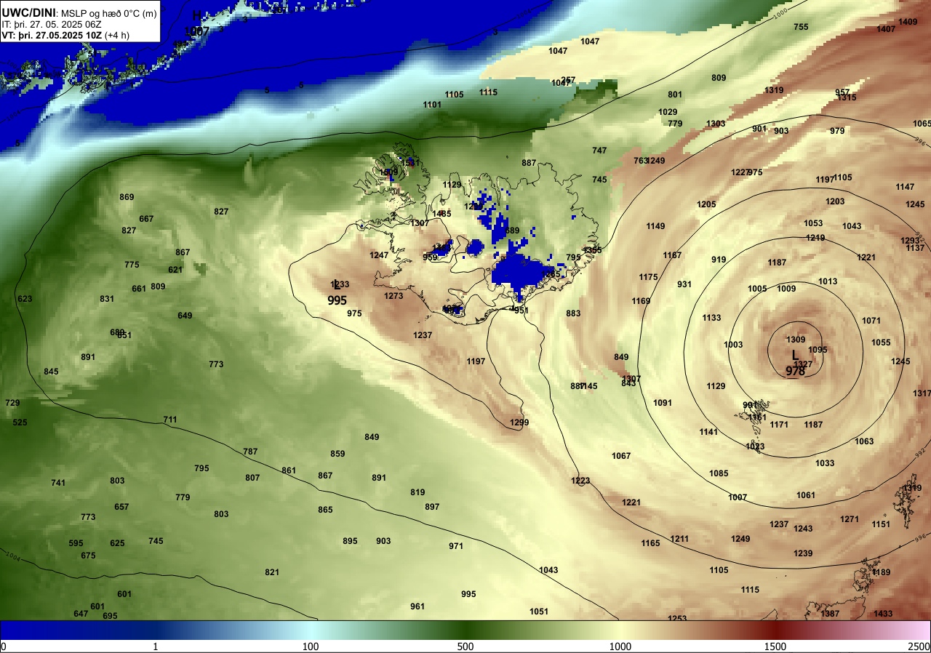The width and height of the screenshot is (931, 653).
Task: Click the height value 623
Action: (25, 299)
